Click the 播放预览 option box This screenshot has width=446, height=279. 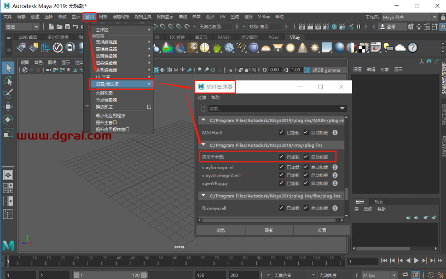(x=149, y=107)
